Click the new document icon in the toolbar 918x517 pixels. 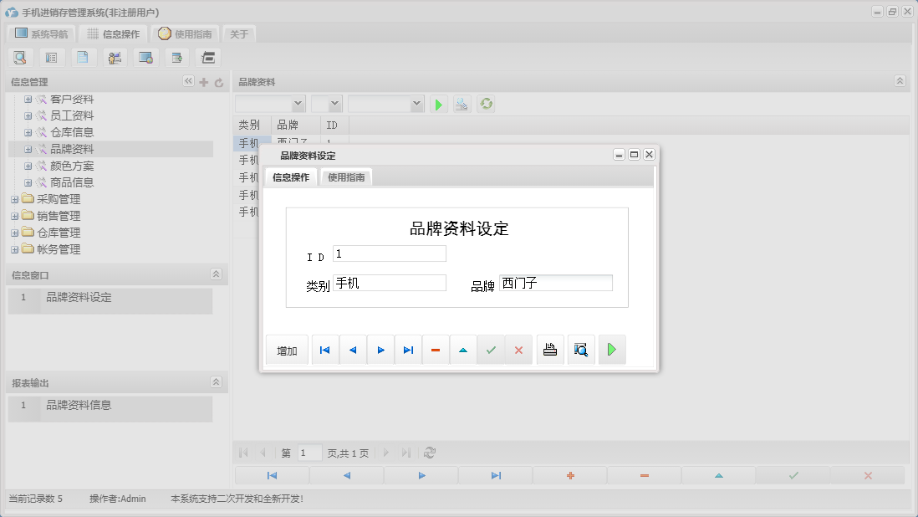coord(83,57)
